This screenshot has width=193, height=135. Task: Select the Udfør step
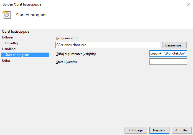click(6, 61)
